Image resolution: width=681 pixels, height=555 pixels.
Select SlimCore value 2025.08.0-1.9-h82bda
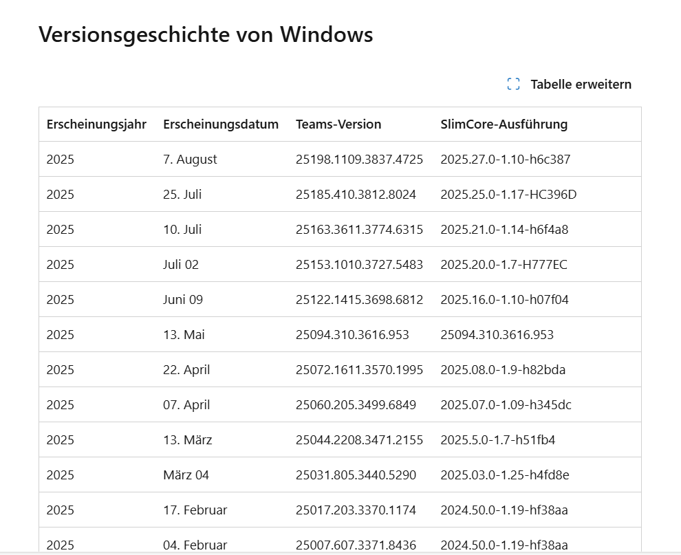click(503, 370)
